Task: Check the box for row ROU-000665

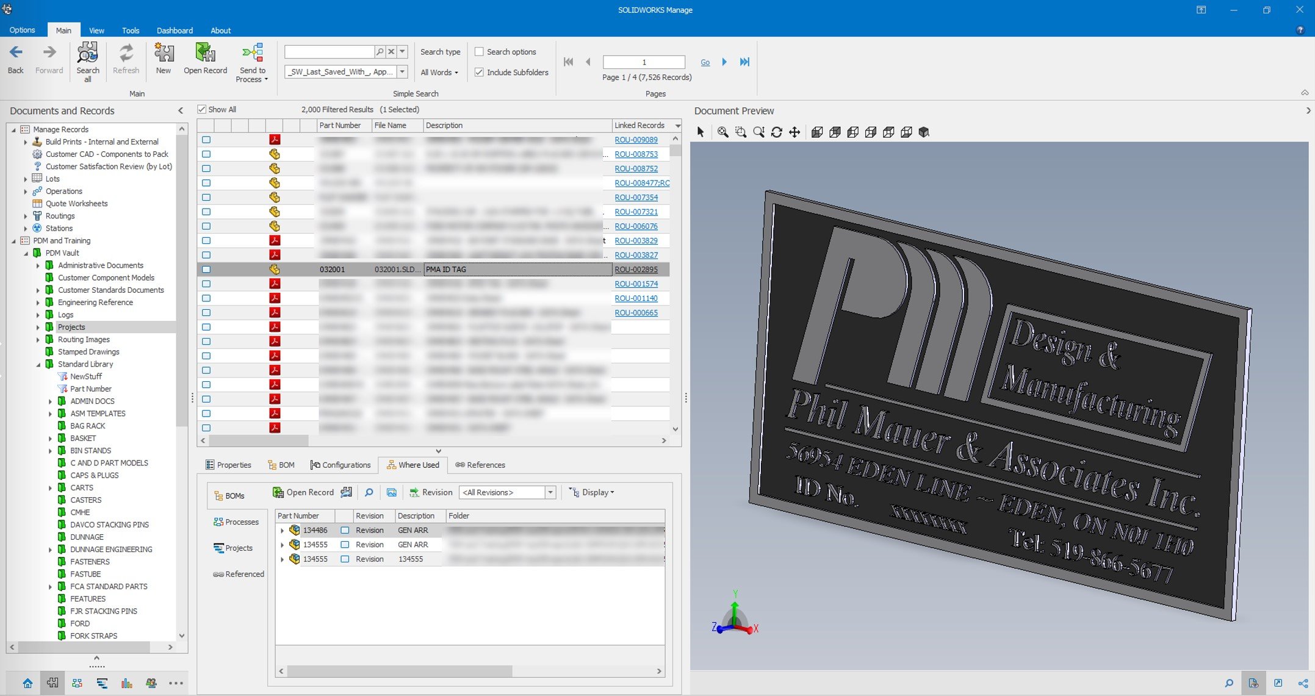Action: [206, 312]
